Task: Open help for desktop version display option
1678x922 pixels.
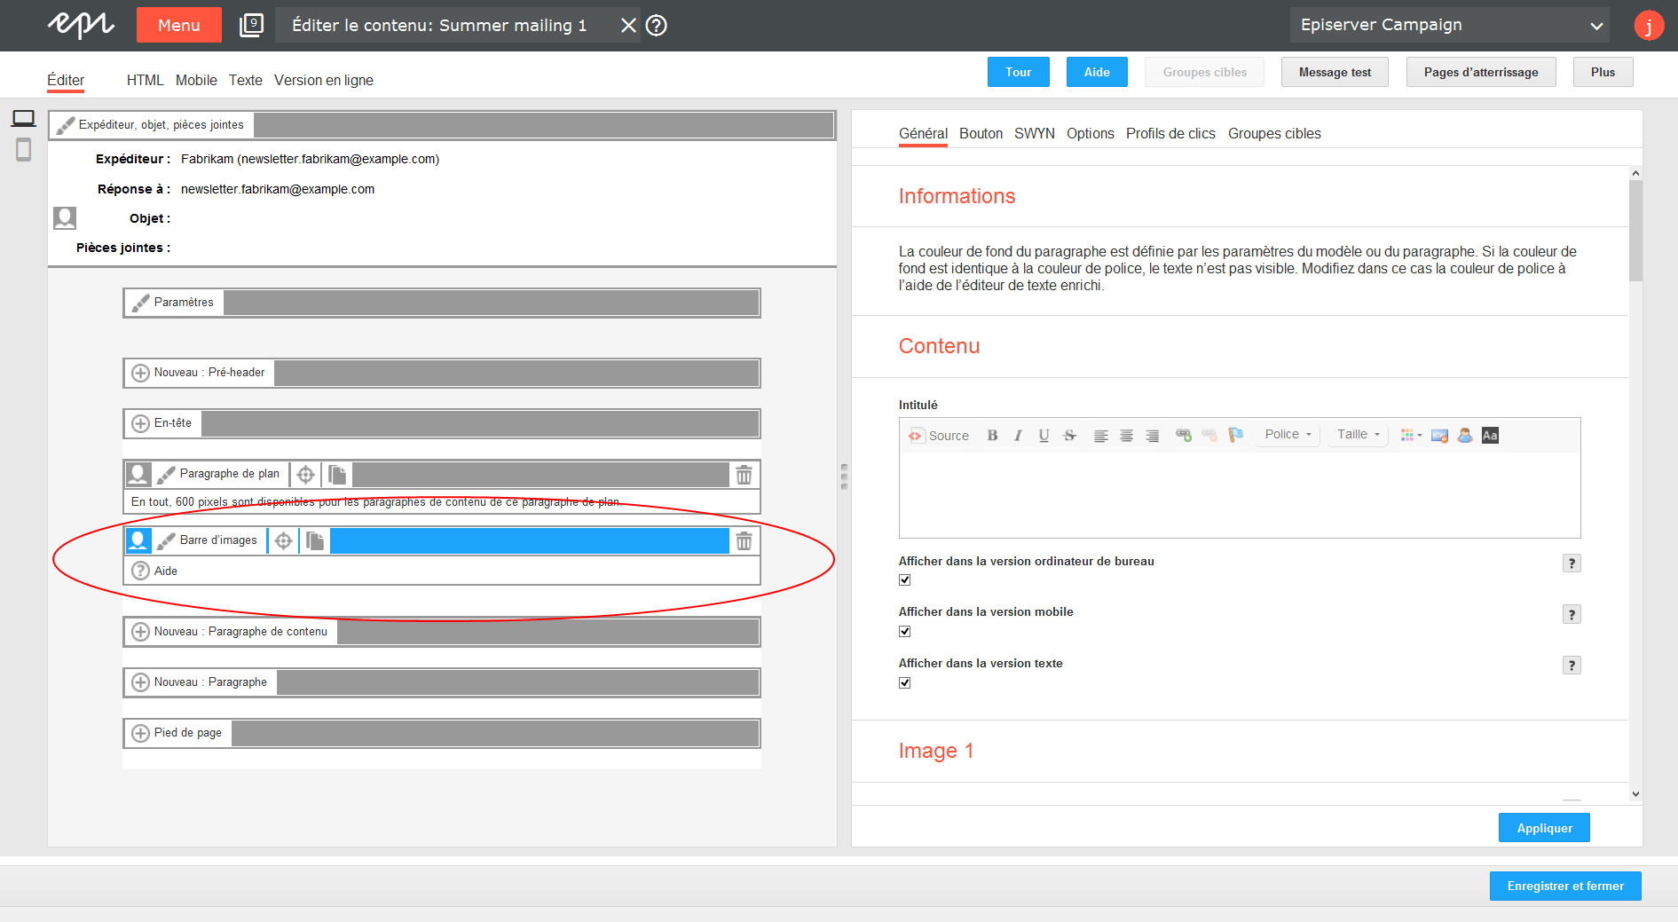Action: tap(1572, 563)
